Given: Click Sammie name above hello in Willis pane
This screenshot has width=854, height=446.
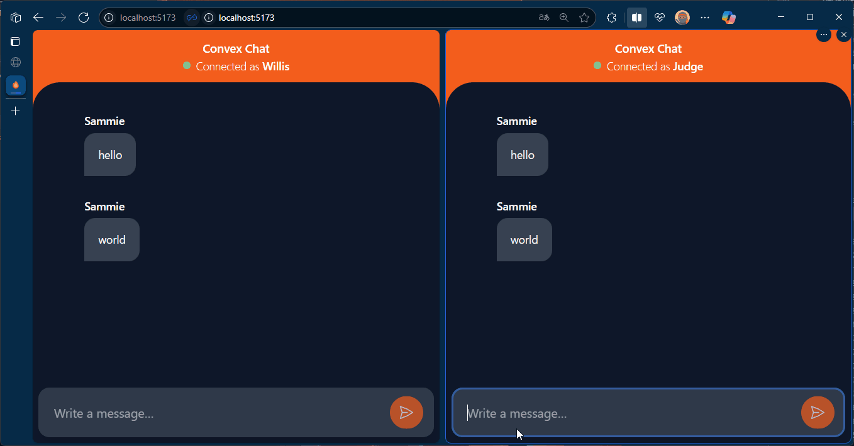Looking at the screenshot, I should 104,121.
